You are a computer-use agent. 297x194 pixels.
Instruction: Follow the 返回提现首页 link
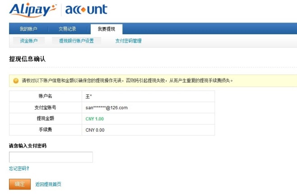48,184
